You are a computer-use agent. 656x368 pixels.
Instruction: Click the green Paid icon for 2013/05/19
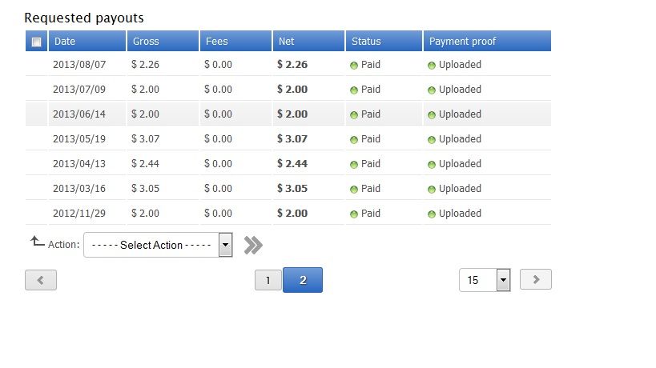pyautogui.click(x=354, y=140)
